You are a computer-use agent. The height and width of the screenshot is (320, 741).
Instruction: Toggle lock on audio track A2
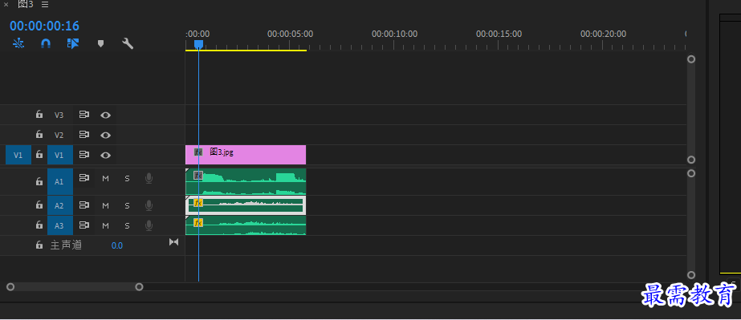tap(39, 205)
